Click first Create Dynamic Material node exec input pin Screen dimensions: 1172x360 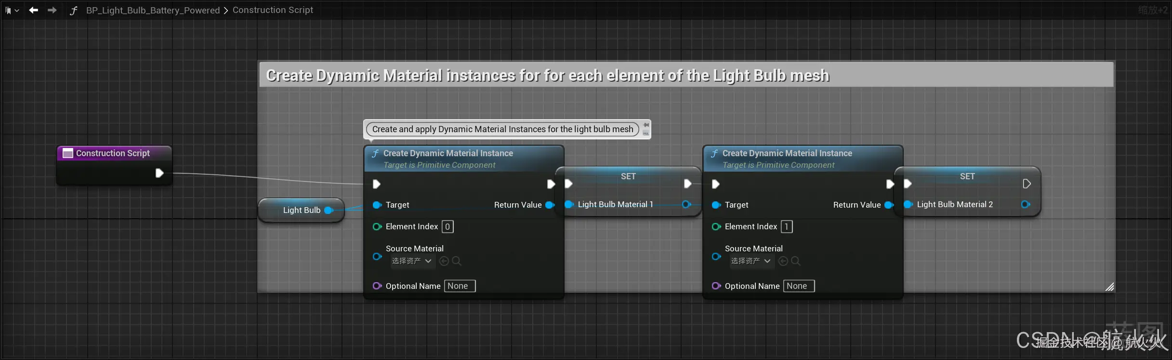[377, 184]
